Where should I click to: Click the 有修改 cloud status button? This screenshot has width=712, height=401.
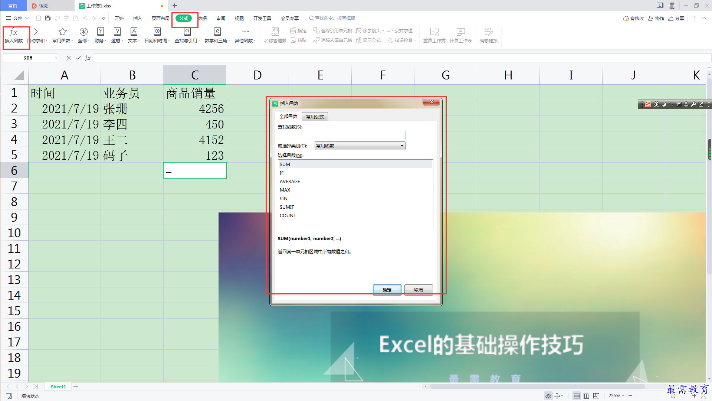click(633, 18)
